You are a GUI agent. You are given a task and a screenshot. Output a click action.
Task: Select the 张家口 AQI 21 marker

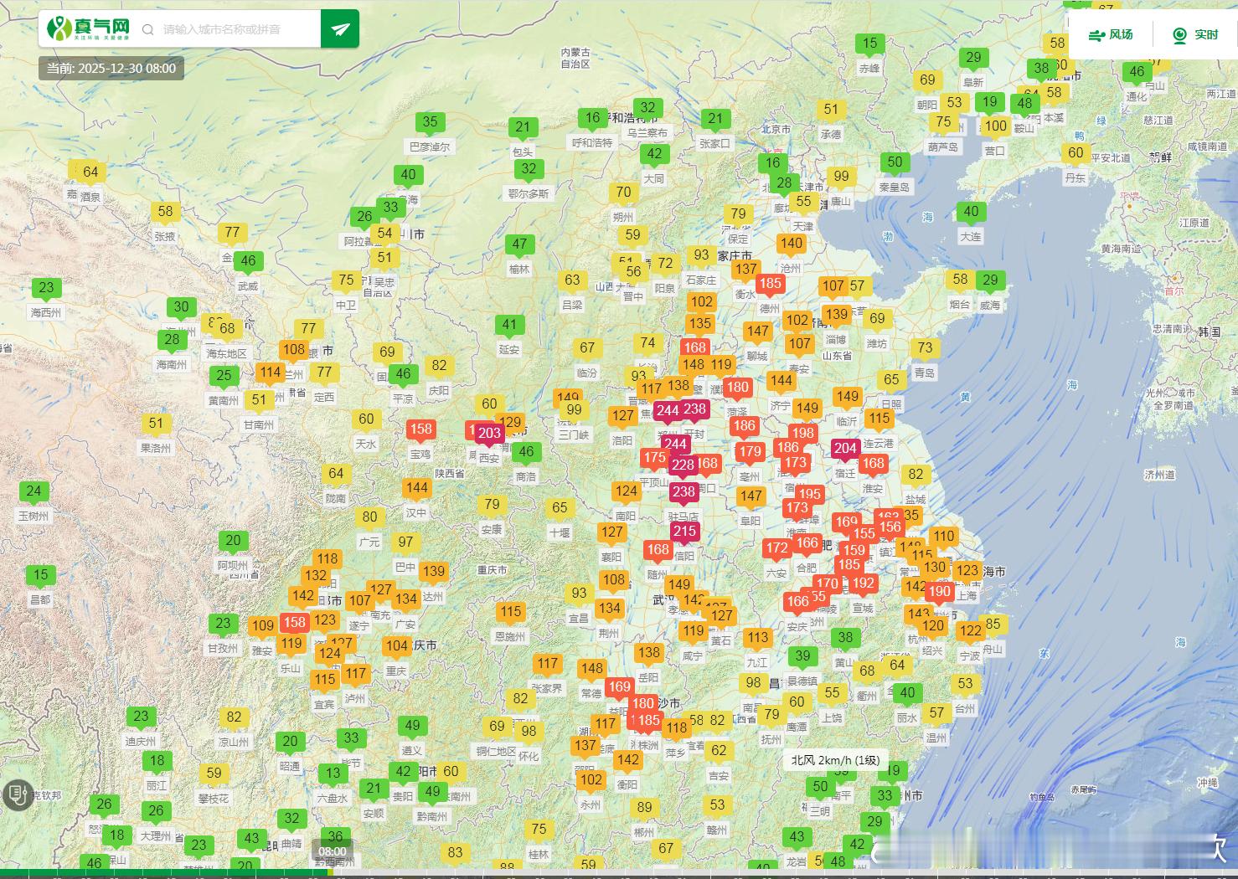[714, 121]
